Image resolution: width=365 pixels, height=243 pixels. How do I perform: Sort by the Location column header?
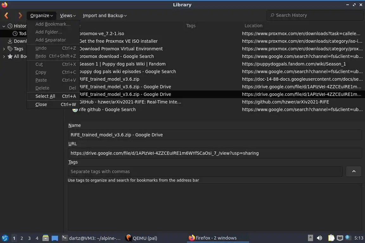(253, 26)
